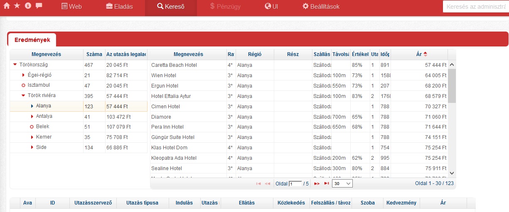Open favorites star icon
The width and height of the screenshot is (509, 212).
17,6
